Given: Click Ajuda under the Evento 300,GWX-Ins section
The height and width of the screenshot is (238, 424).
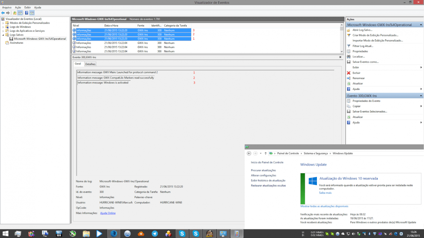Looking at the screenshot, I should (356, 122).
